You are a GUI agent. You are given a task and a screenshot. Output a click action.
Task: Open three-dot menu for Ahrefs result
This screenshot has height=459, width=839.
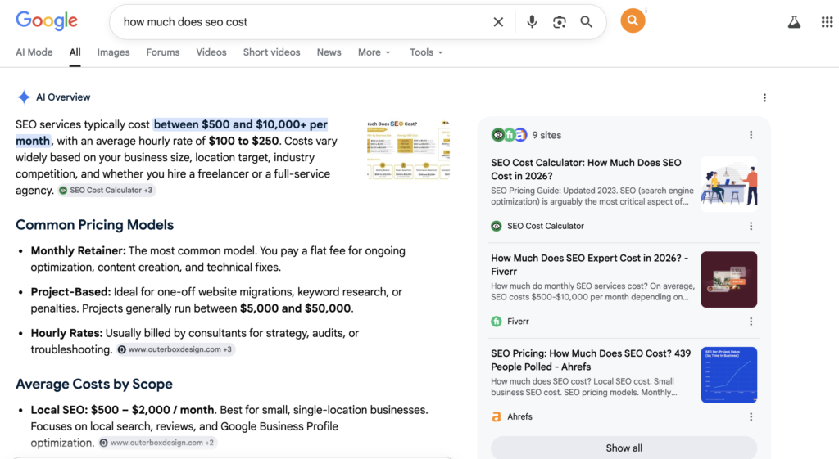click(751, 416)
